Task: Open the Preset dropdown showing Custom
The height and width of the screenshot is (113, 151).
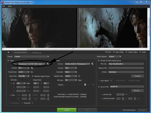Action: pos(32,57)
